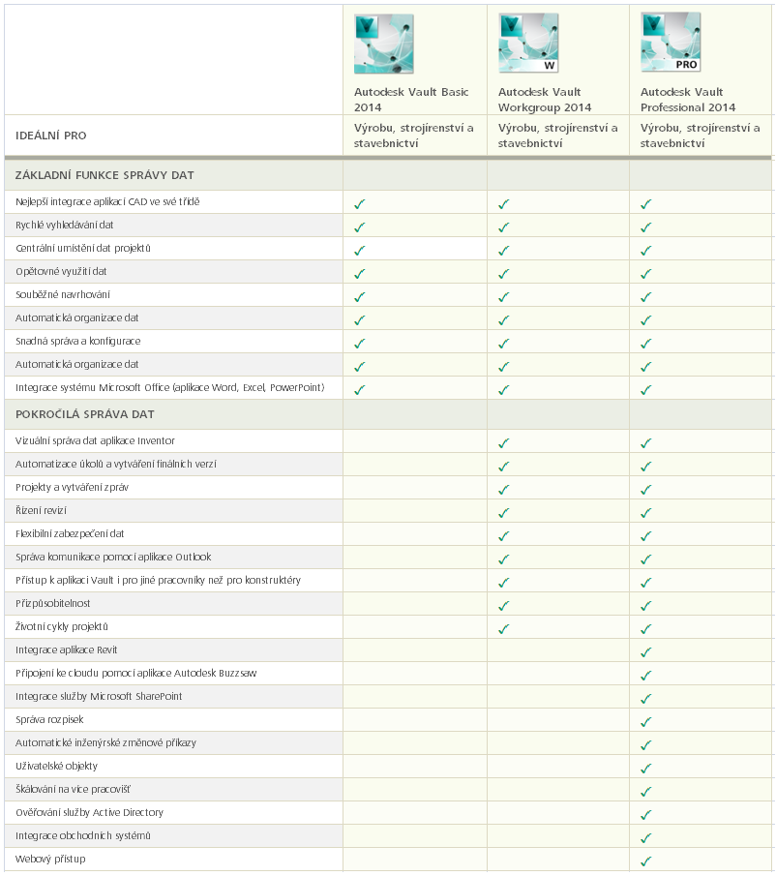
Task: Click the Pokročilá správa dat section header
Action: click(85, 414)
